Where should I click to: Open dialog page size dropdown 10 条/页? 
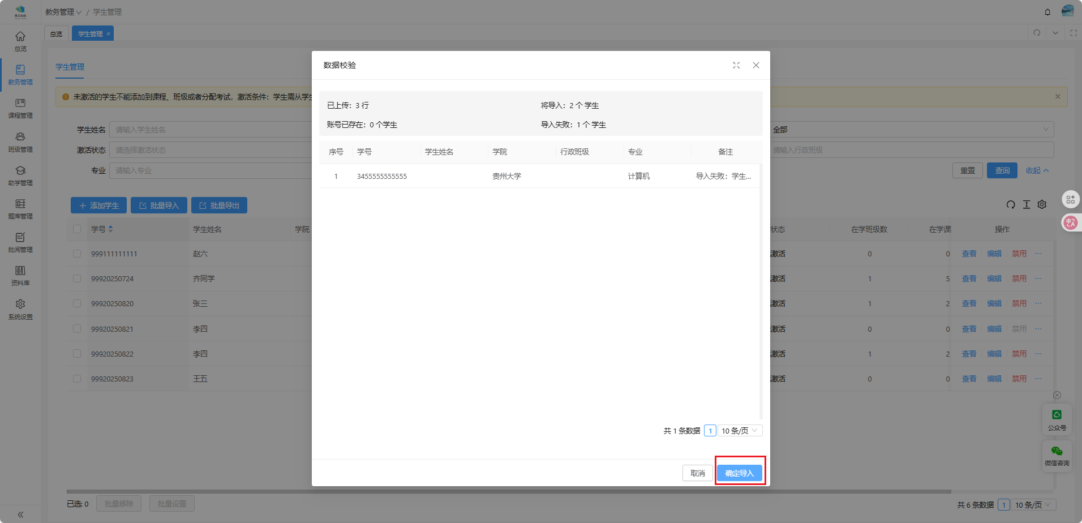click(740, 431)
